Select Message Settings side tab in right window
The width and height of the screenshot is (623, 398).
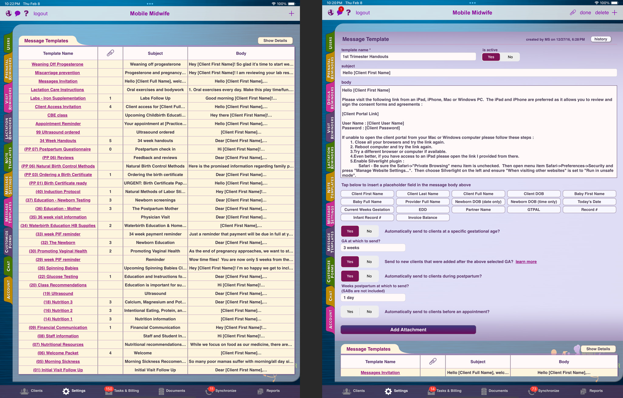coord(330,215)
